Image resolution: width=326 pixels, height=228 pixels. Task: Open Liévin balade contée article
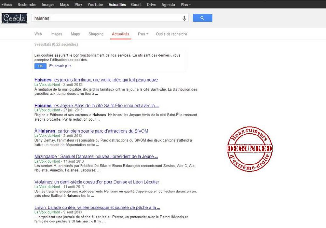97,207
